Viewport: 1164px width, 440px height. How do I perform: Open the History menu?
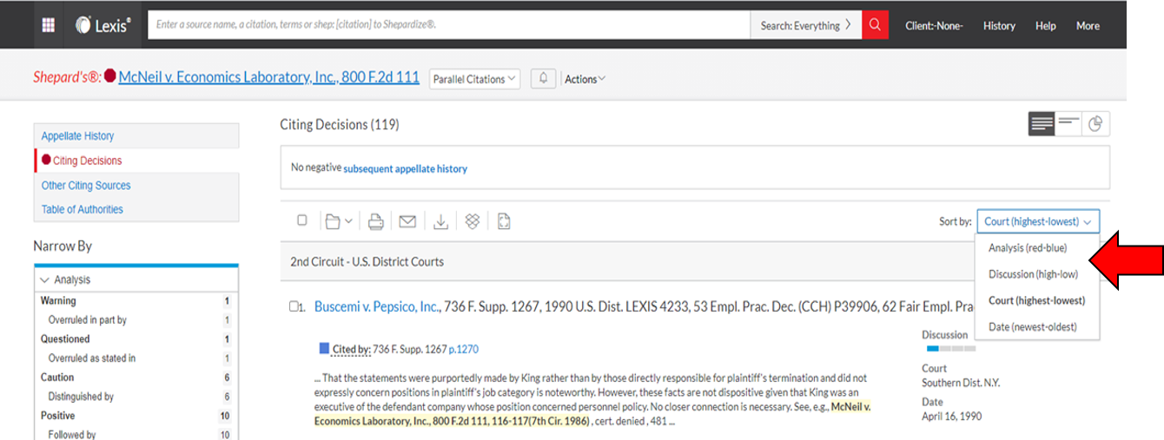999,26
